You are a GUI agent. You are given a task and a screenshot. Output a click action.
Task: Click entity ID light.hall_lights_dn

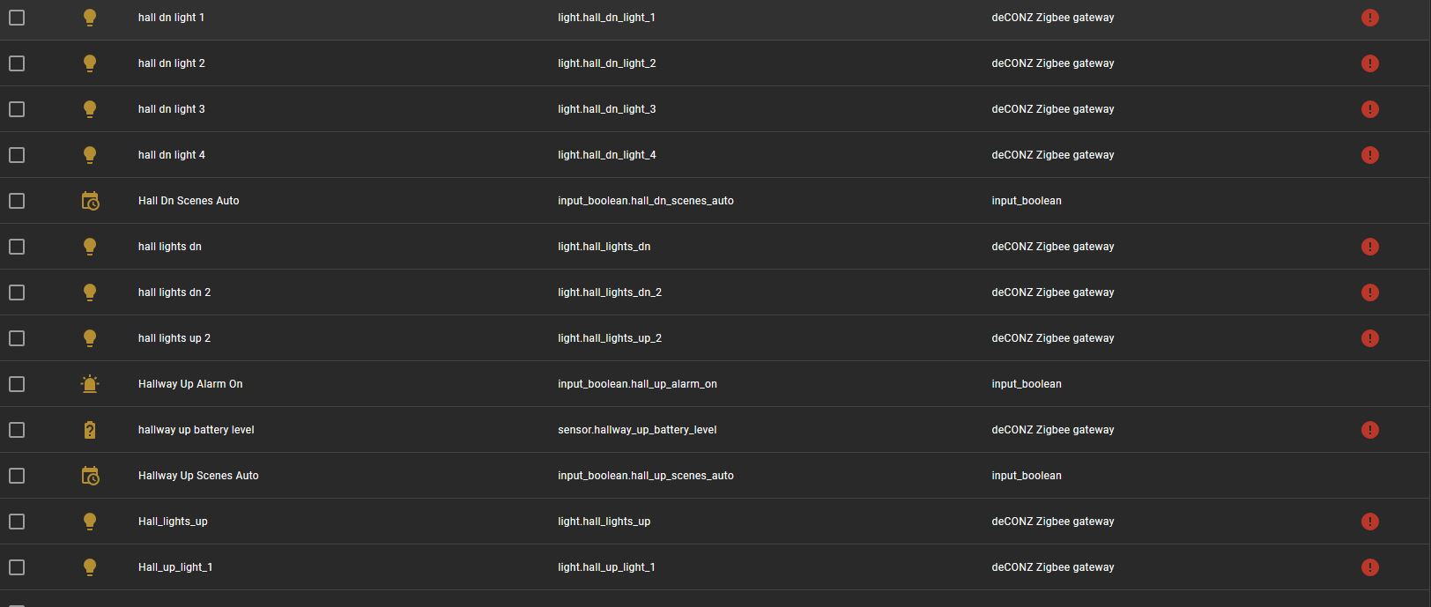tap(604, 247)
